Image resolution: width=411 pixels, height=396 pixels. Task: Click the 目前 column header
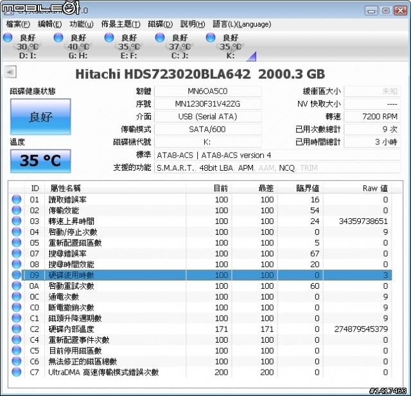point(209,188)
